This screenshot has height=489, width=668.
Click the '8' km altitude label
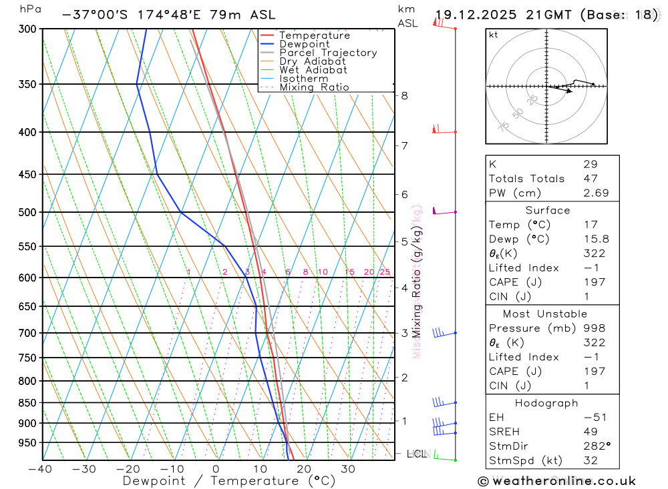404,96
